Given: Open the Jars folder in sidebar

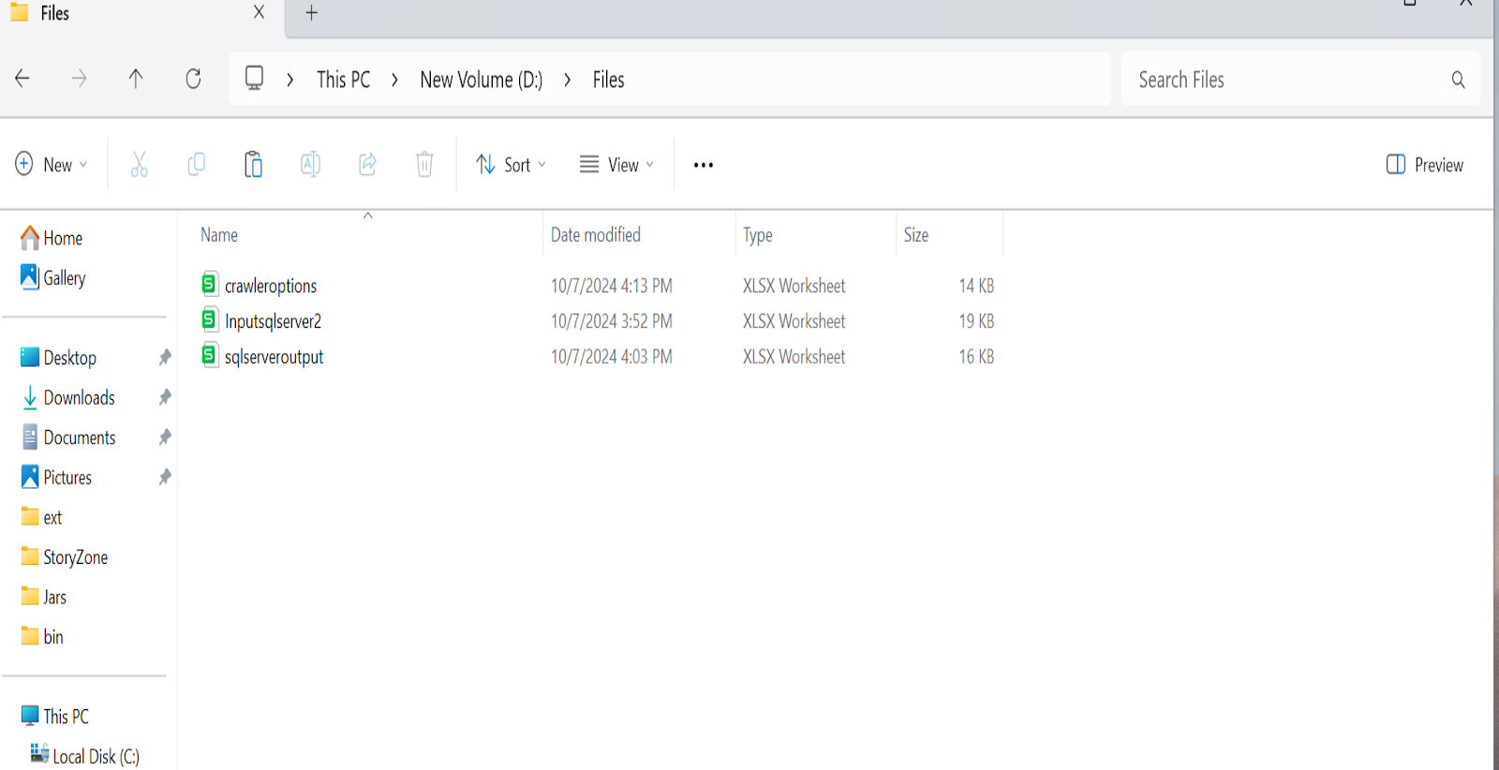Looking at the screenshot, I should click(43, 597).
